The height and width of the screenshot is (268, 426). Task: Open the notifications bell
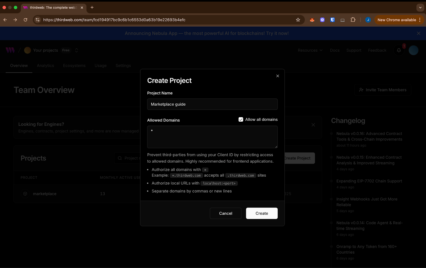[399, 50]
